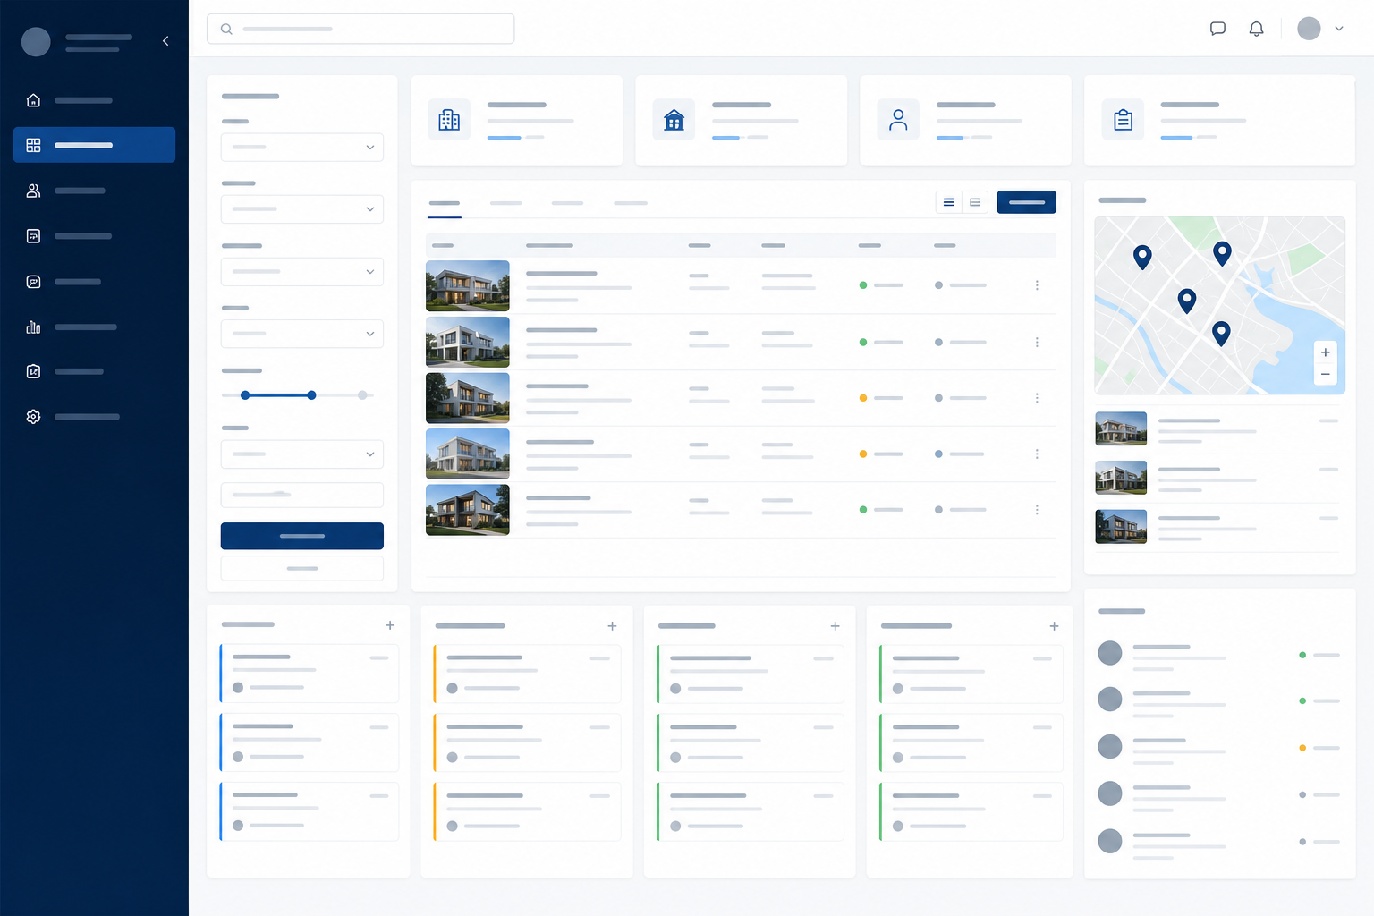This screenshot has height=916, width=1374.
Task: Click the chat bubble icon in top bar
Action: tap(1217, 29)
